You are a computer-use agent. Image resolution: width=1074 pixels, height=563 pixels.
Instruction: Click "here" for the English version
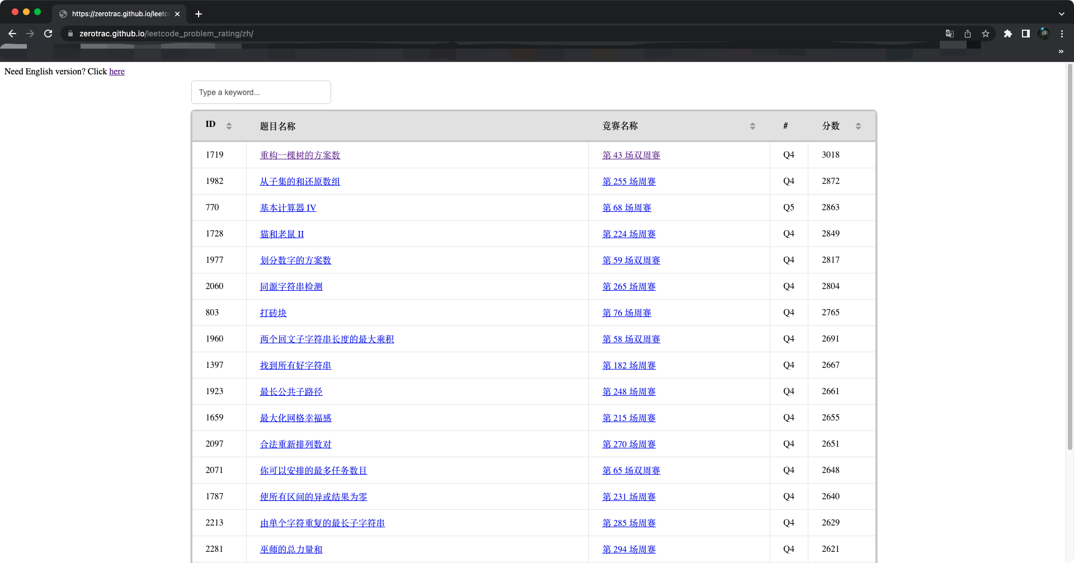click(x=116, y=72)
